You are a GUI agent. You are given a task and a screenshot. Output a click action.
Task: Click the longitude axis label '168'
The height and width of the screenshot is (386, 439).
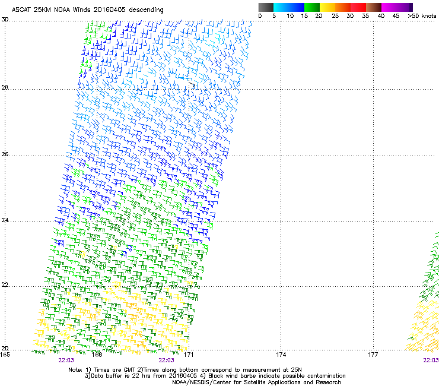[x=97, y=355]
